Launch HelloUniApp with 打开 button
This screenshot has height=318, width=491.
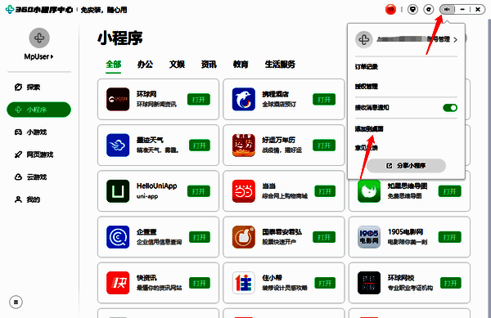click(199, 191)
